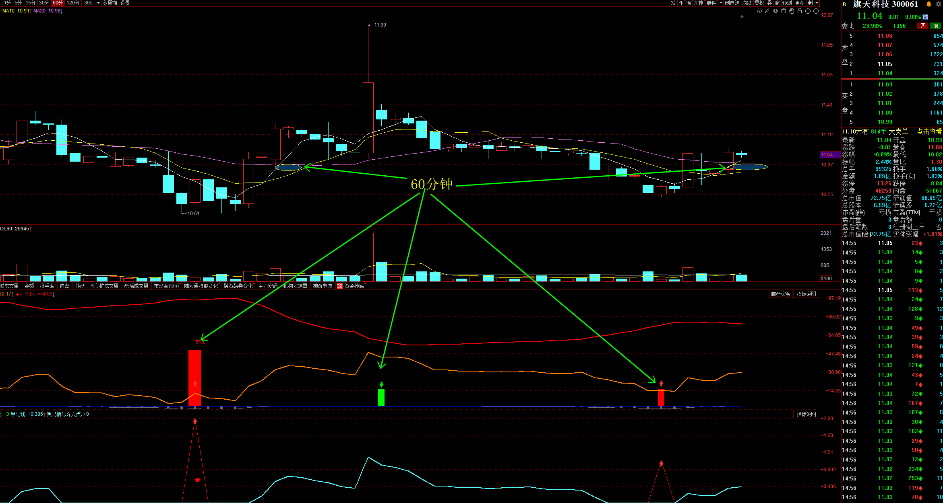943x503 pixels.
Task: Click the chart settings gear icon
Action: click(759, 11)
